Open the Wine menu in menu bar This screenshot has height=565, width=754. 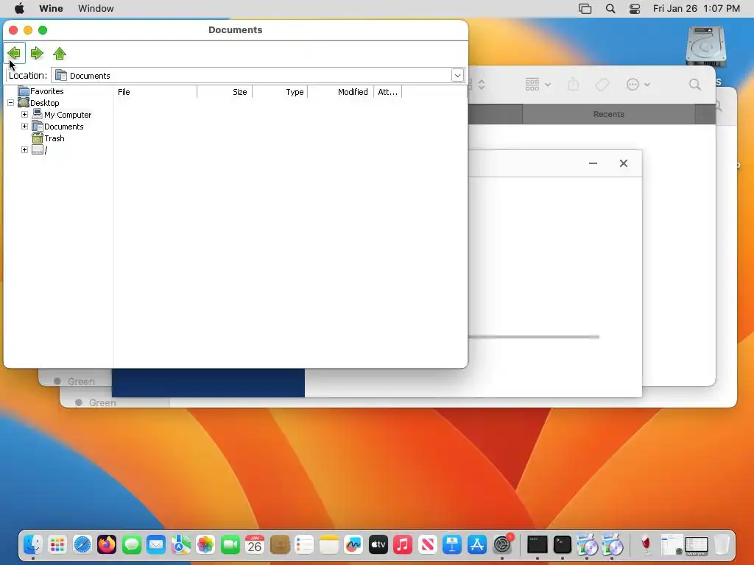tap(51, 9)
